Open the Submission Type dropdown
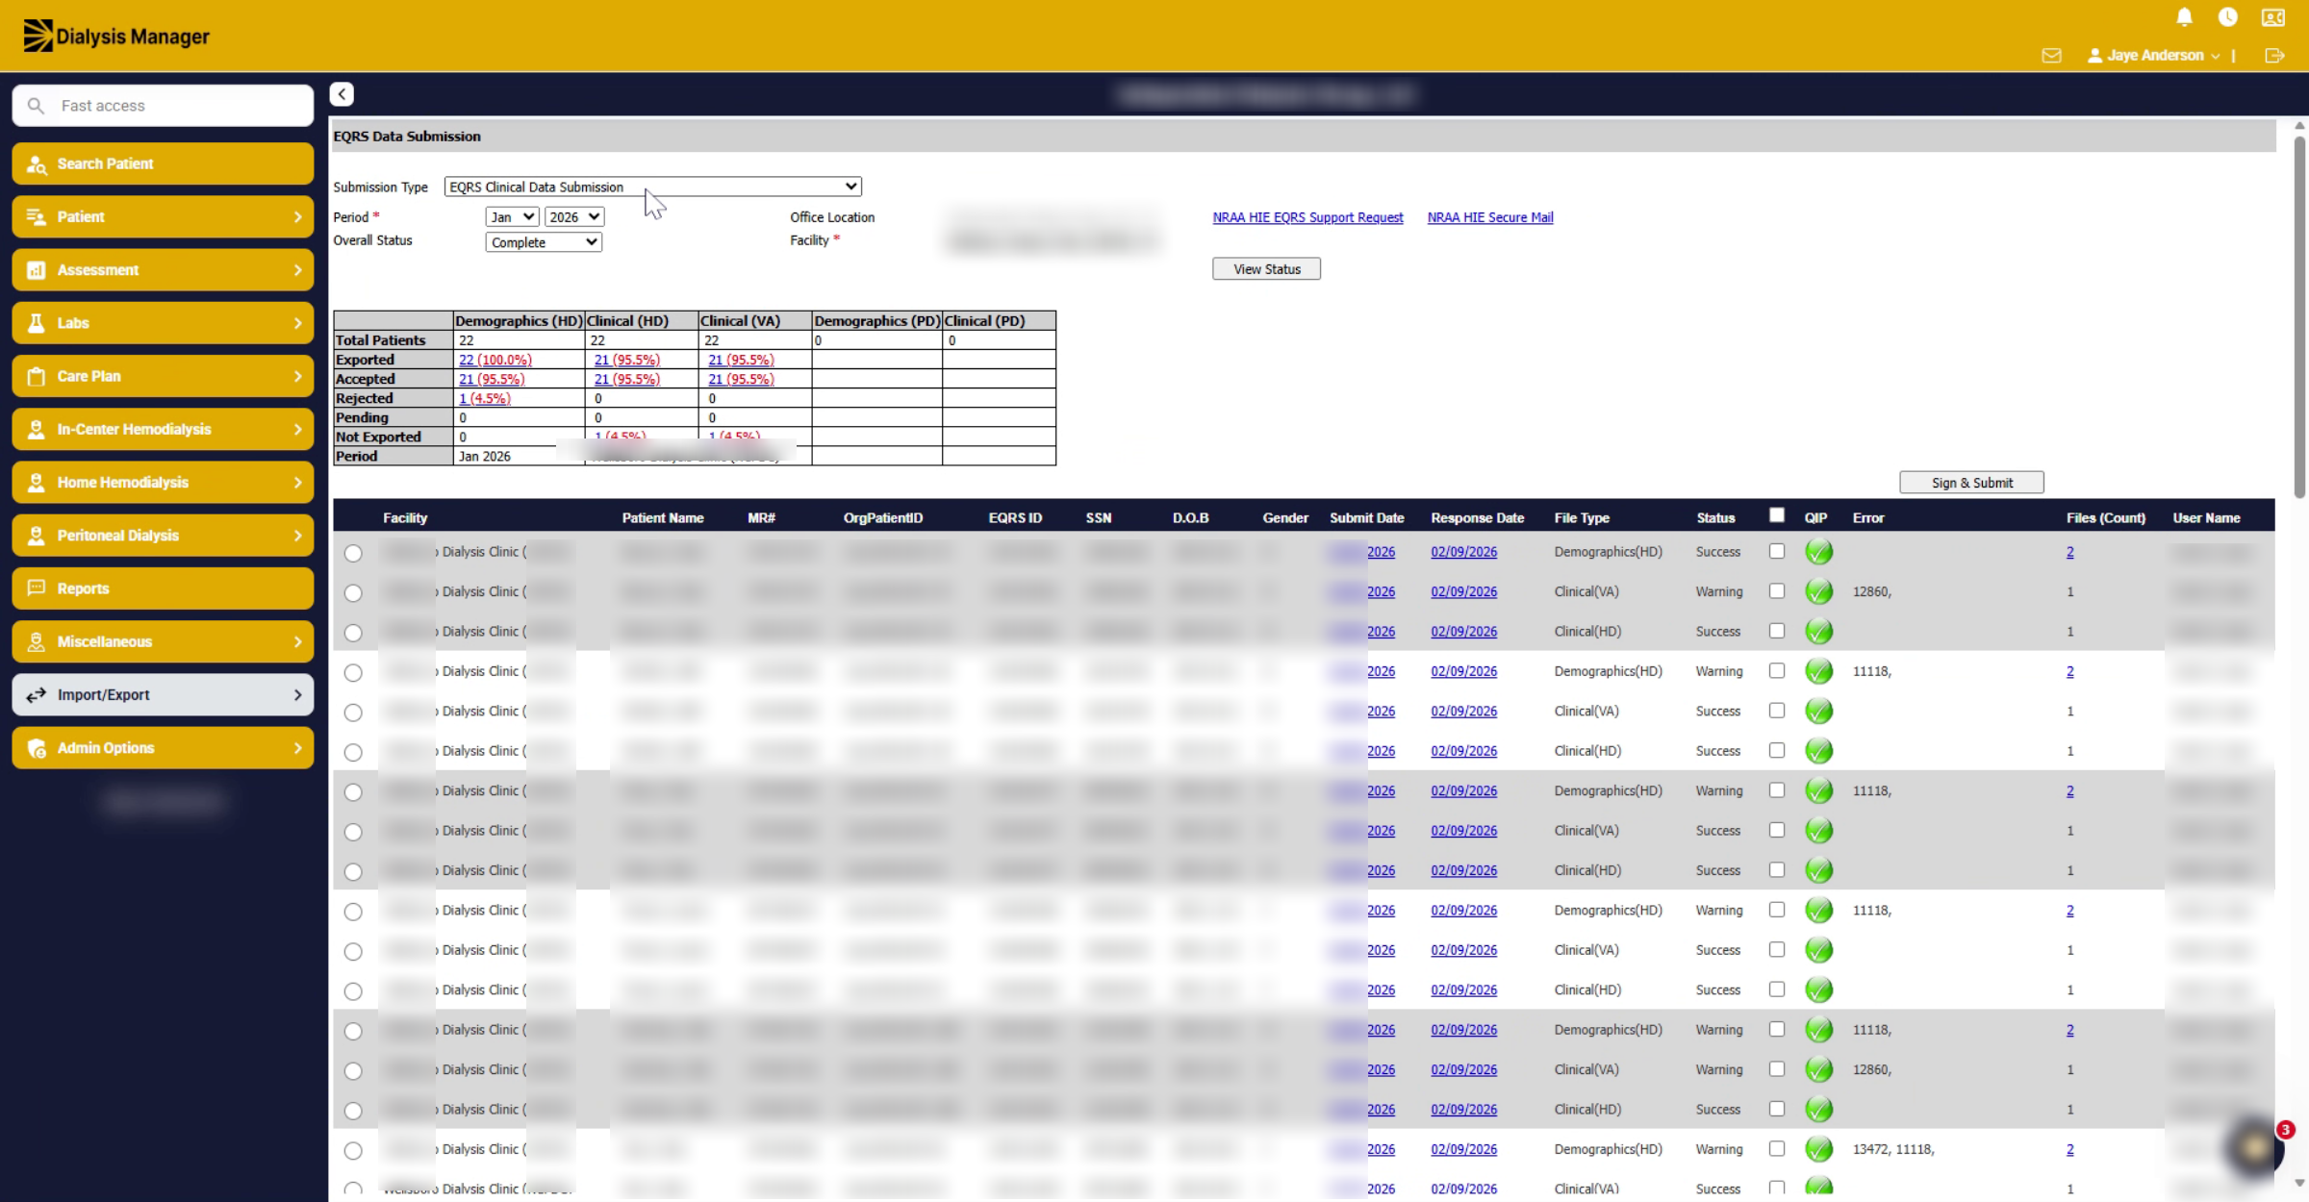 point(653,187)
